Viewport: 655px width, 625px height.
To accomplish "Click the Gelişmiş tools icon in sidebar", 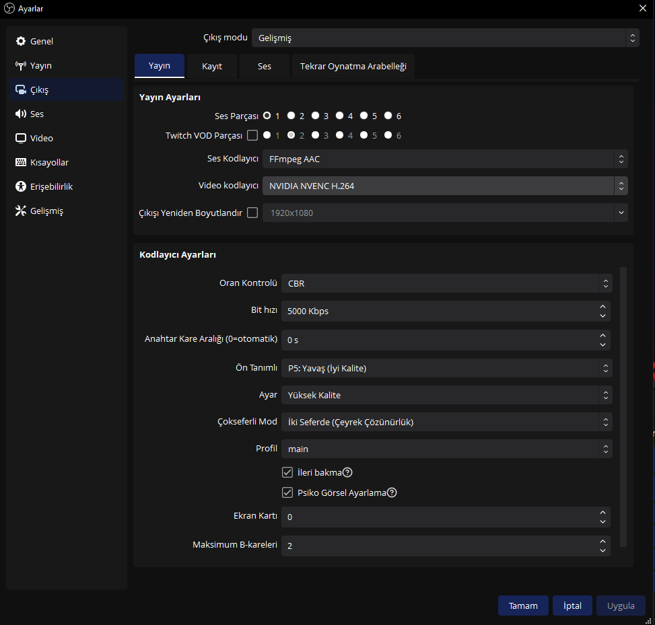I will point(20,211).
